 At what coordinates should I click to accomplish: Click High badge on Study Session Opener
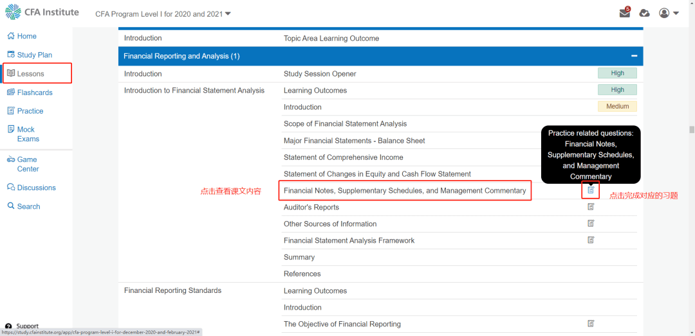tap(617, 73)
